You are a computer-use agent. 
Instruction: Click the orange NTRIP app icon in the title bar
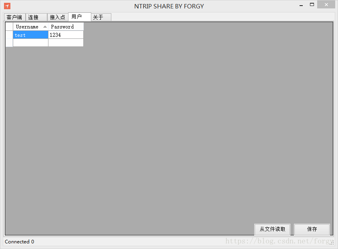pyautogui.click(x=7, y=6)
